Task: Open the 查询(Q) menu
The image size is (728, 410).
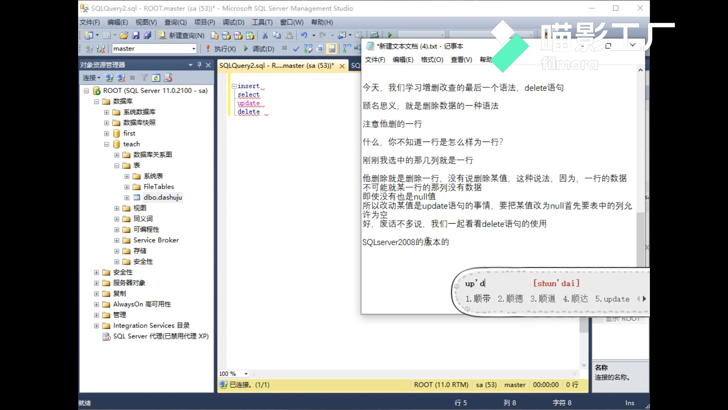Action: pyautogui.click(x=175, y=22)
